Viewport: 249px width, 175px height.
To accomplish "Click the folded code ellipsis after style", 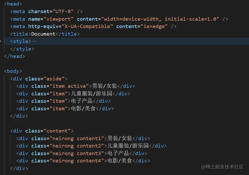I will pos(35,41).
